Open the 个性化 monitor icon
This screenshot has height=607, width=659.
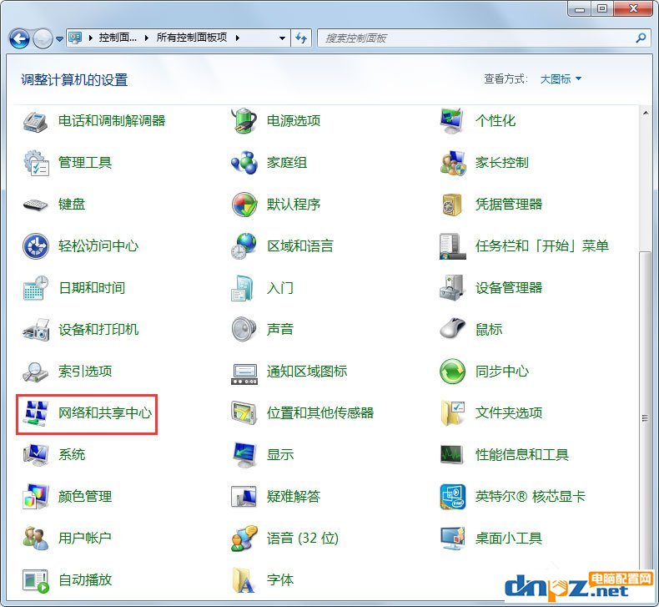[453, 121]
